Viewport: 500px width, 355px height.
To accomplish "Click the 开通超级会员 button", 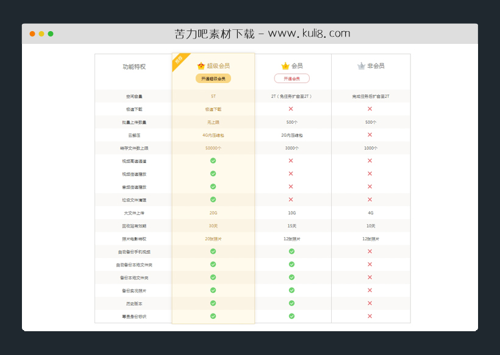I will click(x=213, y=78).
